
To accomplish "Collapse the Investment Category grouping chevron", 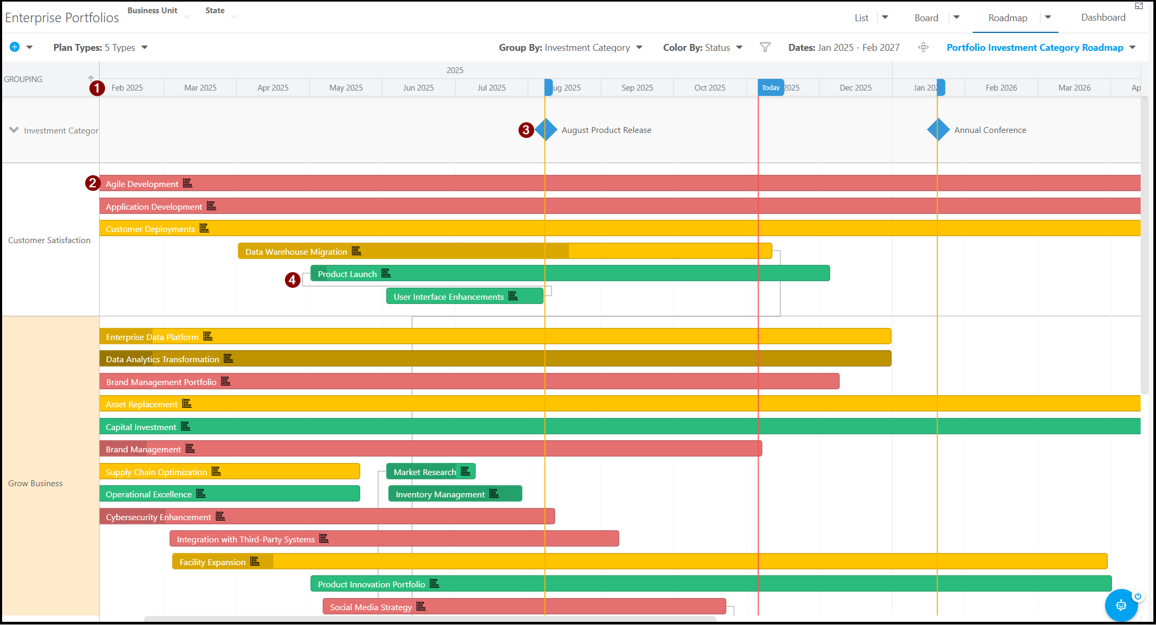I will tap(13, 130).
